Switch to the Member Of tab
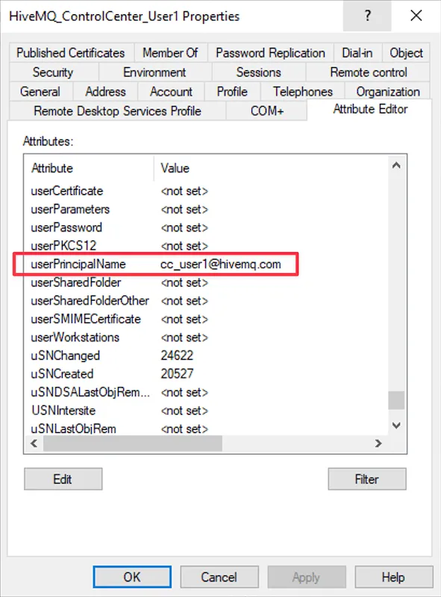Screen dimensions: 441x597 (x=170, y=52)
